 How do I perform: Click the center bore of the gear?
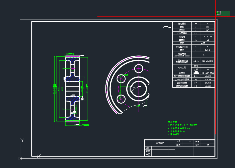(138, 89)
